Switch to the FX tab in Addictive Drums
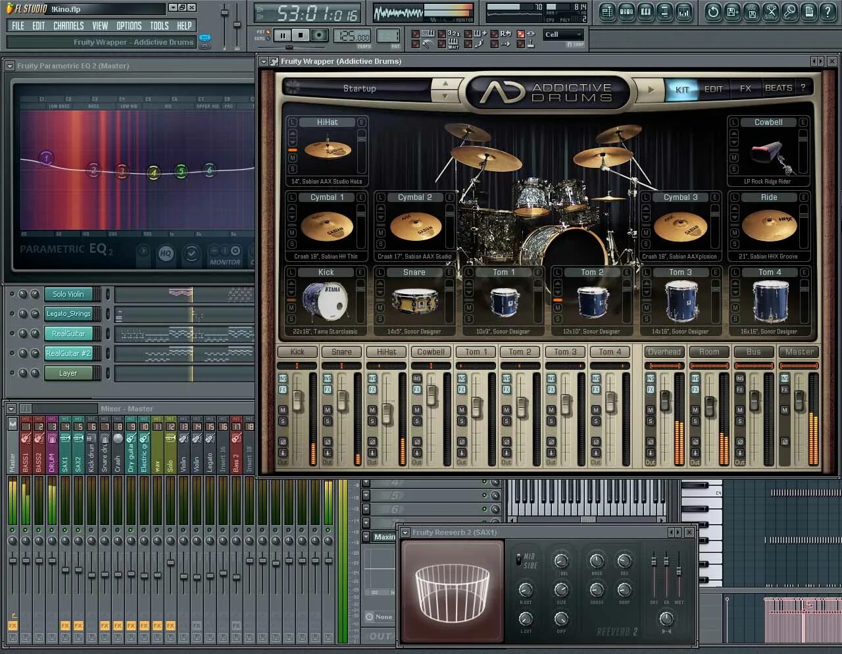This screenshot has width=842, height=654. point(745,89)
